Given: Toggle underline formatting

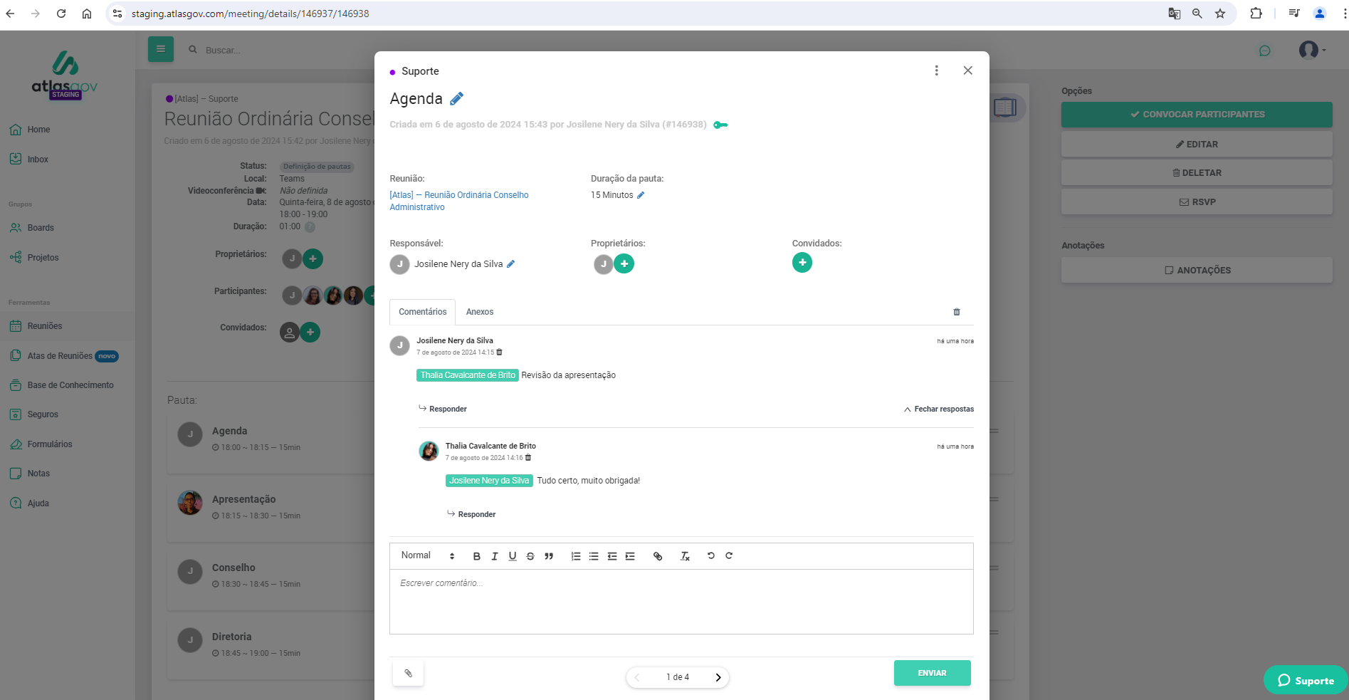Looking at the screenshot, I should click(x=513, y=556).
